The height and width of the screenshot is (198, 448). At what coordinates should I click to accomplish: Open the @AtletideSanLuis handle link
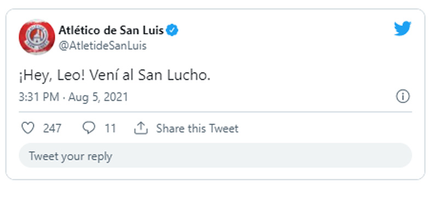click(x=102, y=45)
